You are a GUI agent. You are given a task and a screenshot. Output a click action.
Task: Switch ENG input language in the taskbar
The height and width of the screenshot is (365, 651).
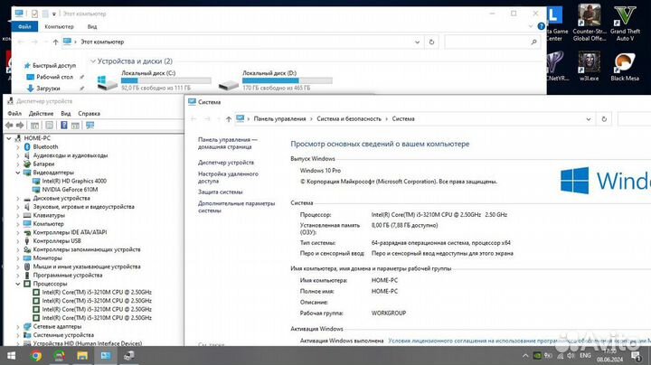tap(585, 356)
